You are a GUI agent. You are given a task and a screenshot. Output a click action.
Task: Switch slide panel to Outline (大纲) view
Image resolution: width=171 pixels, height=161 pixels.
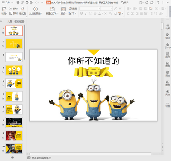coord(10,21)
